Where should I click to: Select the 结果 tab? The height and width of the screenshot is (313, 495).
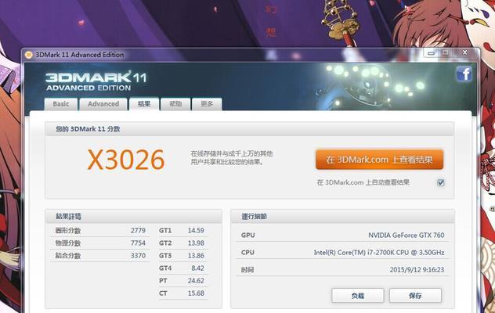tap(144, 104)
